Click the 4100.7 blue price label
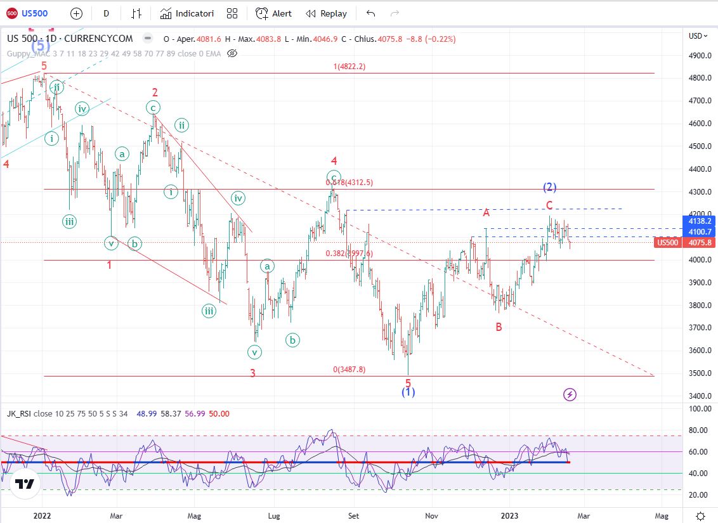The image size is (718, 523). pos(699,231)
